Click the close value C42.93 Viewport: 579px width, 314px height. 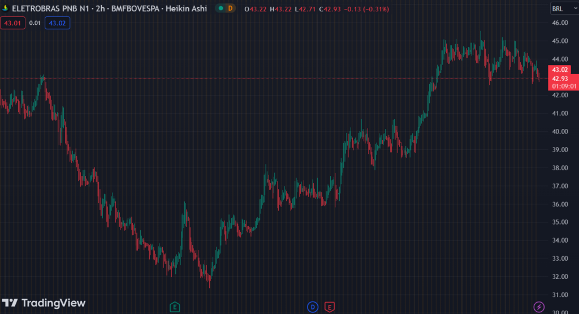tap(330, 9)
